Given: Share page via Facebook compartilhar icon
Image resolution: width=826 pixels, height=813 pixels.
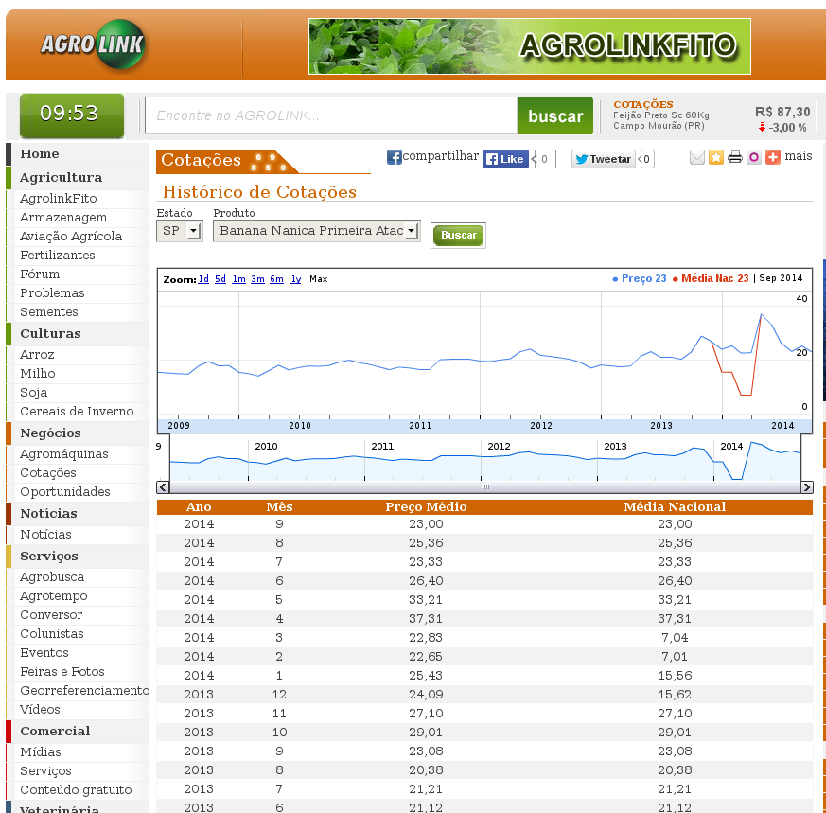Looking at the screenshot, I should (395, 157).
